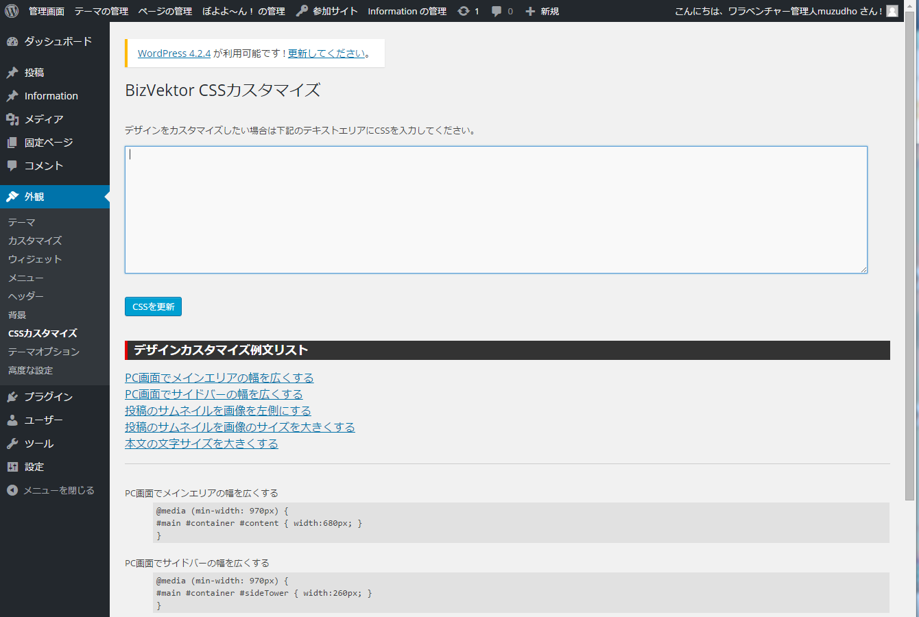The image size is (919, 617).
Task: Click the key icon beside 参加サイト
Action: point(302,11)
